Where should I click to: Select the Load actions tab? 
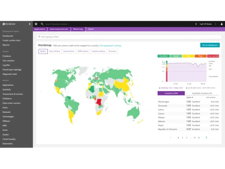69,51
